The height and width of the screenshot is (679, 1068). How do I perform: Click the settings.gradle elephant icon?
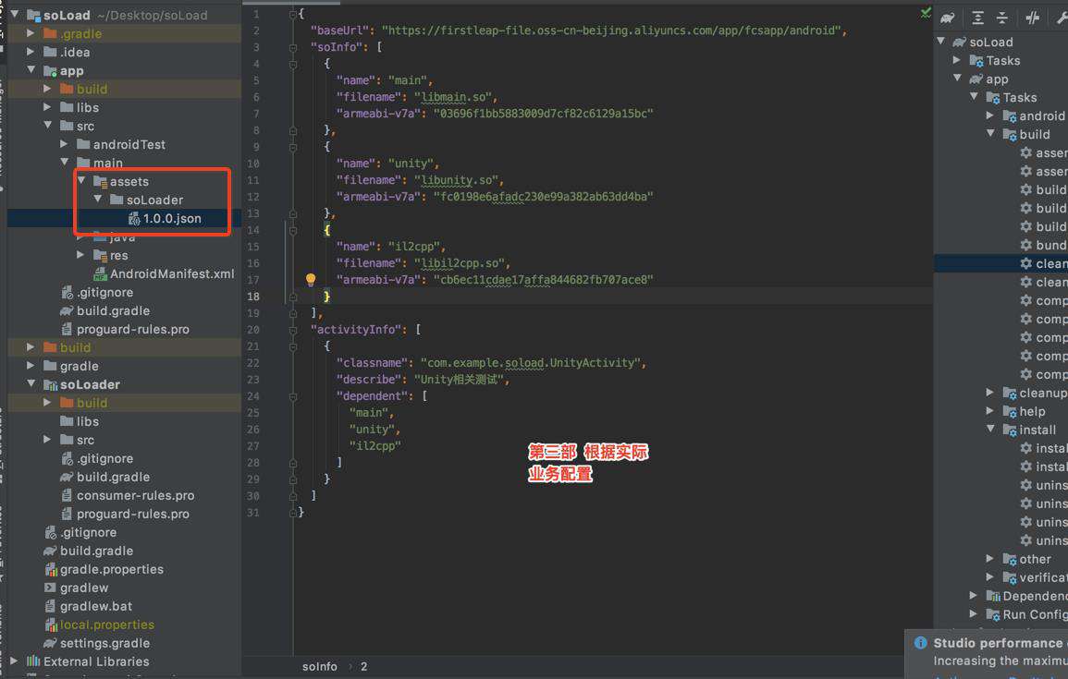coord(50,643)
